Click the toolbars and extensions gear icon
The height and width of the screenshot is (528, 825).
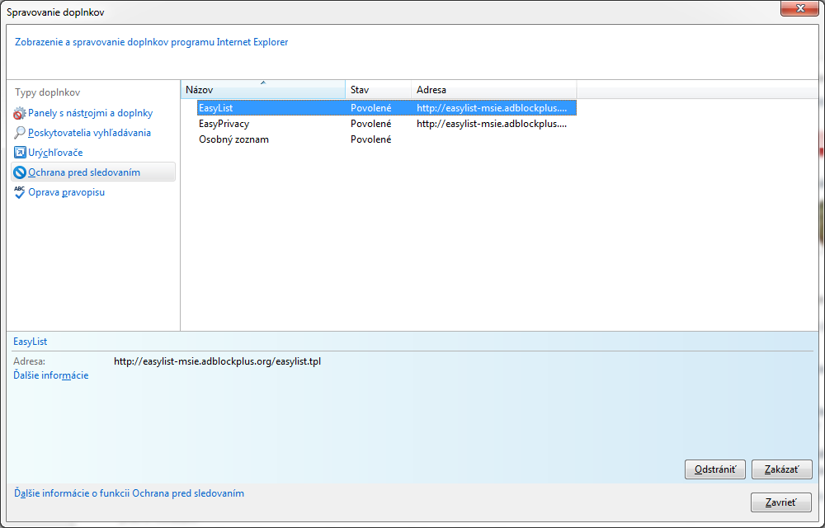pos(20,113)
